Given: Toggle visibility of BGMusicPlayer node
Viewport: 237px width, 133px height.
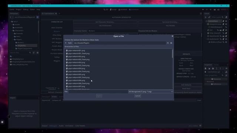Looking at the screenshot, I should click(226, 42).
